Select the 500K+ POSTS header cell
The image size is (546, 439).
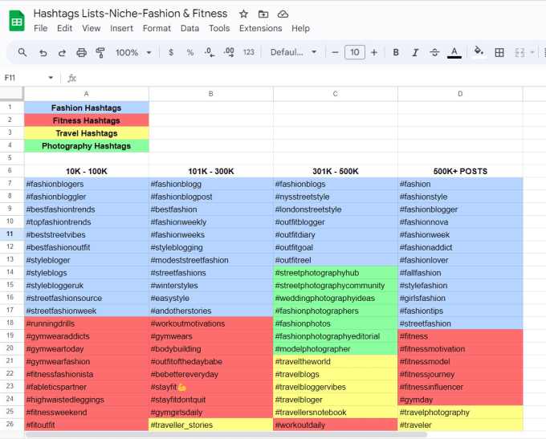pyautogui.click(x=460, y=171)
